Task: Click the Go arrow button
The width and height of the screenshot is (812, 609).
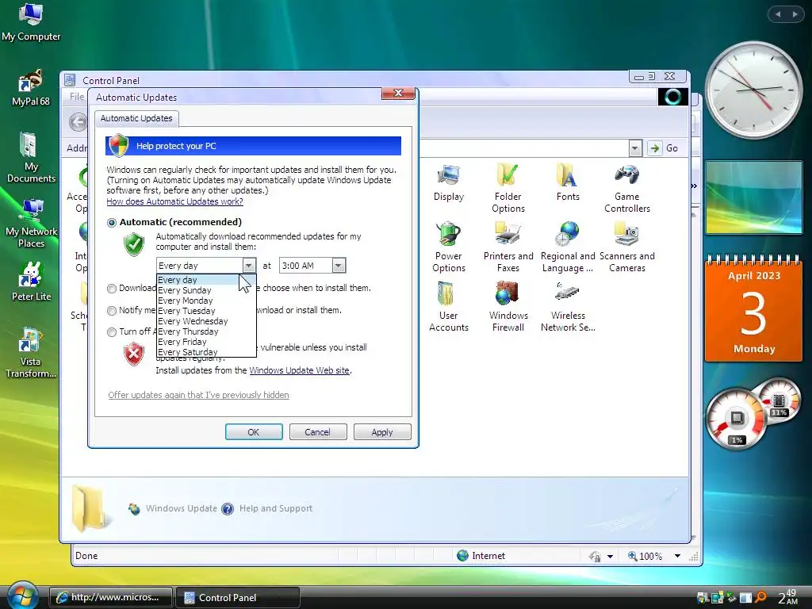Action: point(654,148)
